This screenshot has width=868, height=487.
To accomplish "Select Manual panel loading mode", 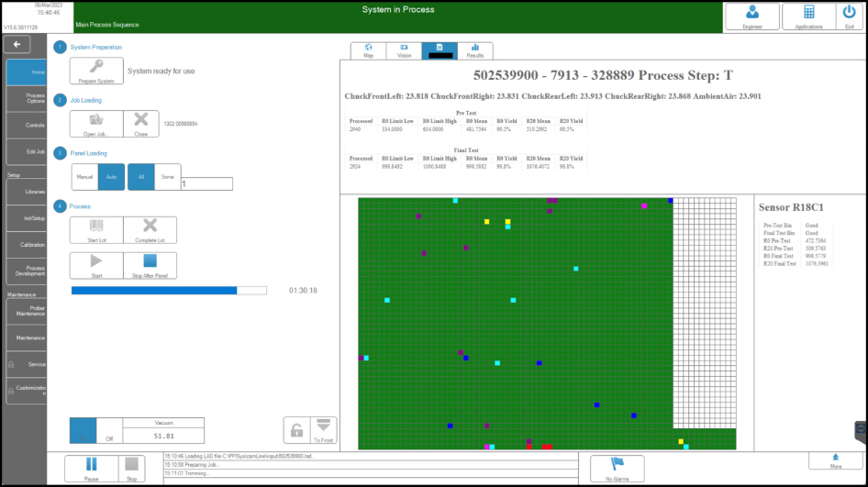I will 84,176.
